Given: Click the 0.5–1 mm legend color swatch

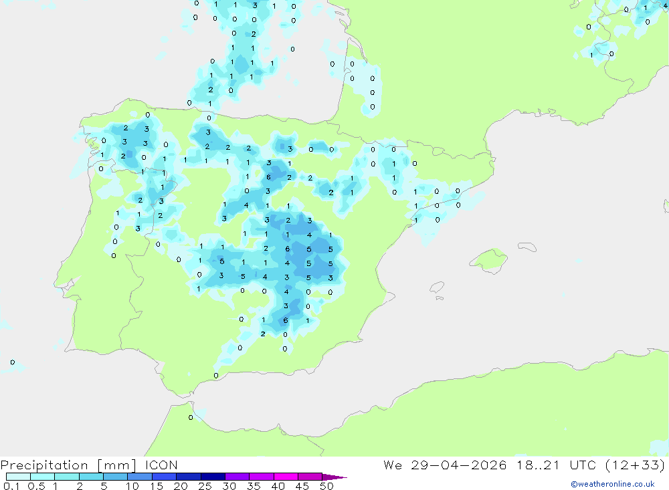Looking at the screenshot, I should 43,477.
